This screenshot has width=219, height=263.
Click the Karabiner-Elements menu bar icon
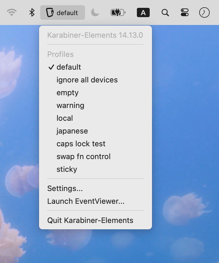click(62, 12)
